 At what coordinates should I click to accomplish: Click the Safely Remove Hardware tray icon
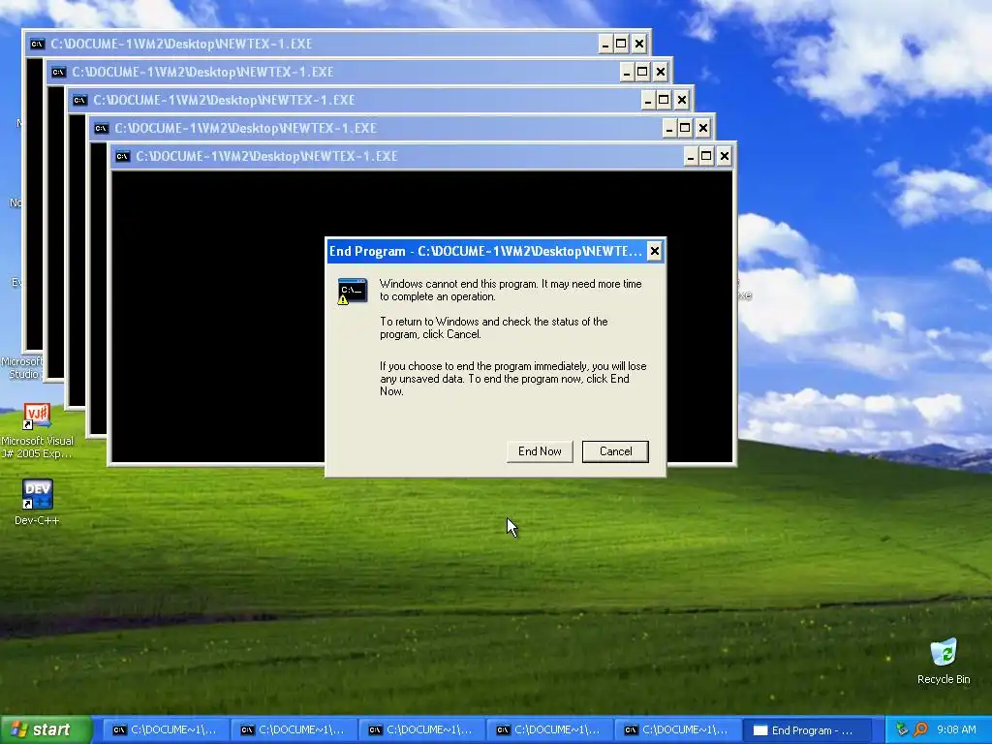[902, 729]
